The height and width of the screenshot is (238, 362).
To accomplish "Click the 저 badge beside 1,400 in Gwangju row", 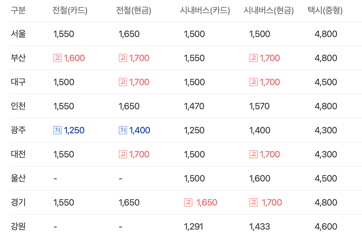I will point(123,130).
